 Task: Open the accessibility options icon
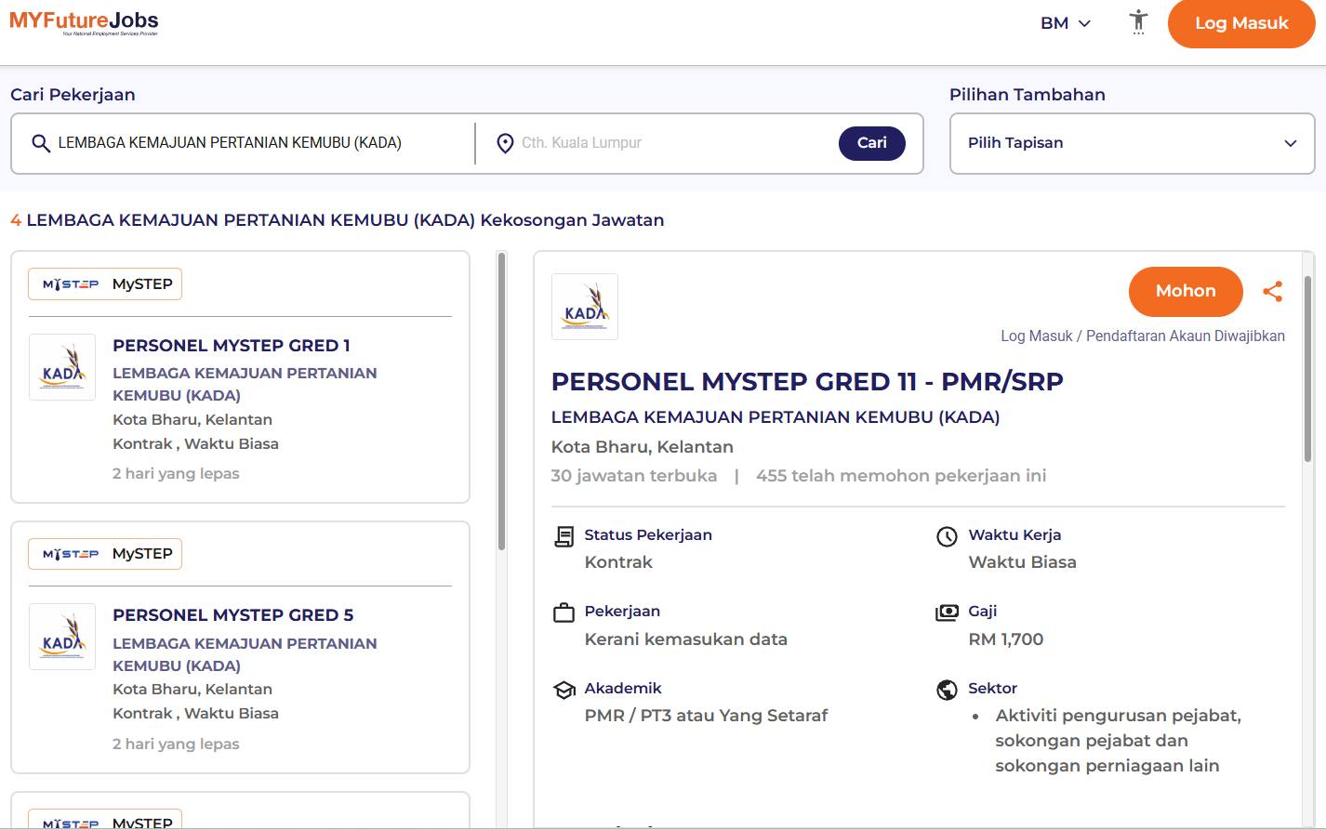tap(1138, 22)
